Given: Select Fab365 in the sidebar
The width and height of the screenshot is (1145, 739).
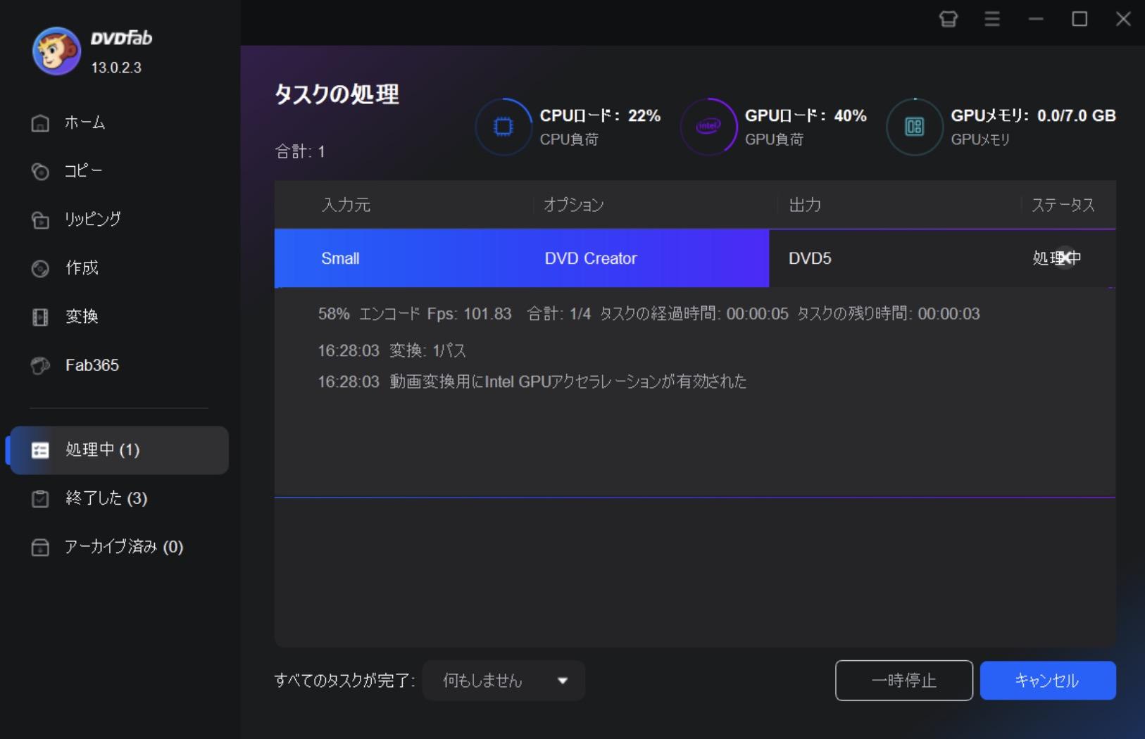Looking at the screenshot, I should click(x=92, y=365).
